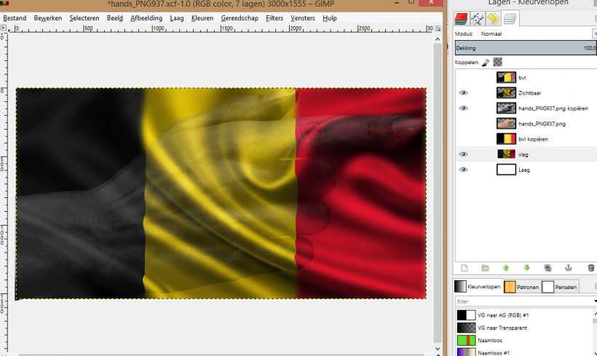The height and width of the screenshot is (356, 597).
Task: Switch to the Undo History tab icon
Action: (x=493, y=19)
